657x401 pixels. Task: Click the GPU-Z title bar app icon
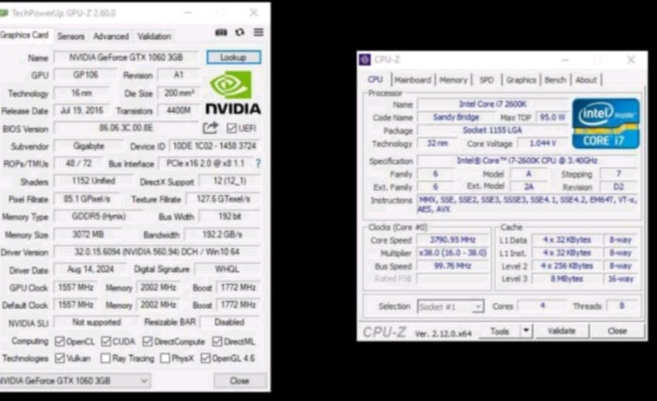click(x=4, y=13)
